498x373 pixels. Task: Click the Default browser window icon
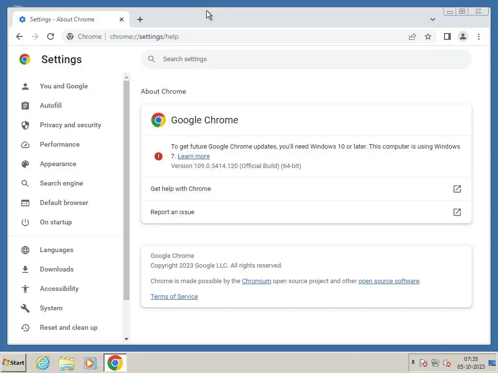click(x=25, y=203)
